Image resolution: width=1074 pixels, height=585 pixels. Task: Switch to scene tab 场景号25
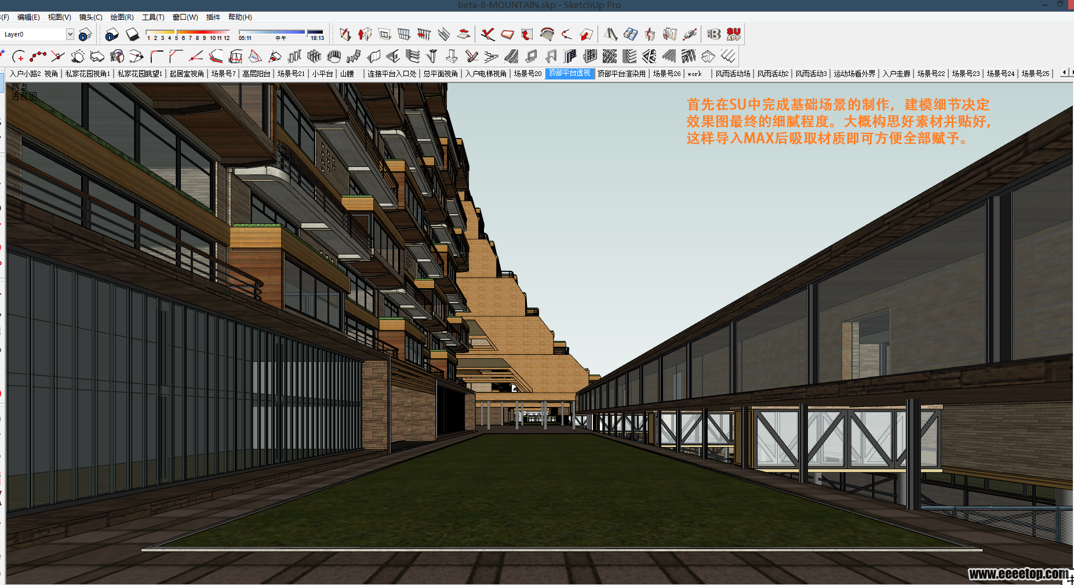(1035, 74)
